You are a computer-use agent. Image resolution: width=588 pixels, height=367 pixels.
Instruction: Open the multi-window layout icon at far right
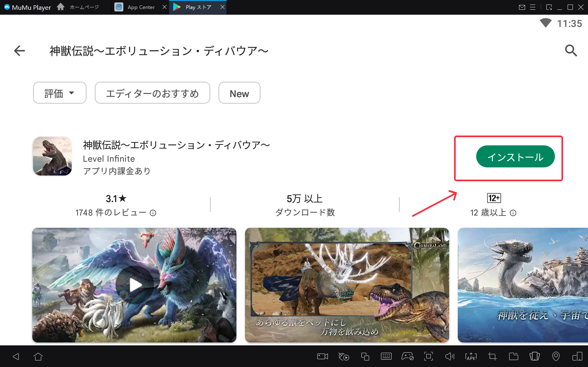tap(577, 356)
